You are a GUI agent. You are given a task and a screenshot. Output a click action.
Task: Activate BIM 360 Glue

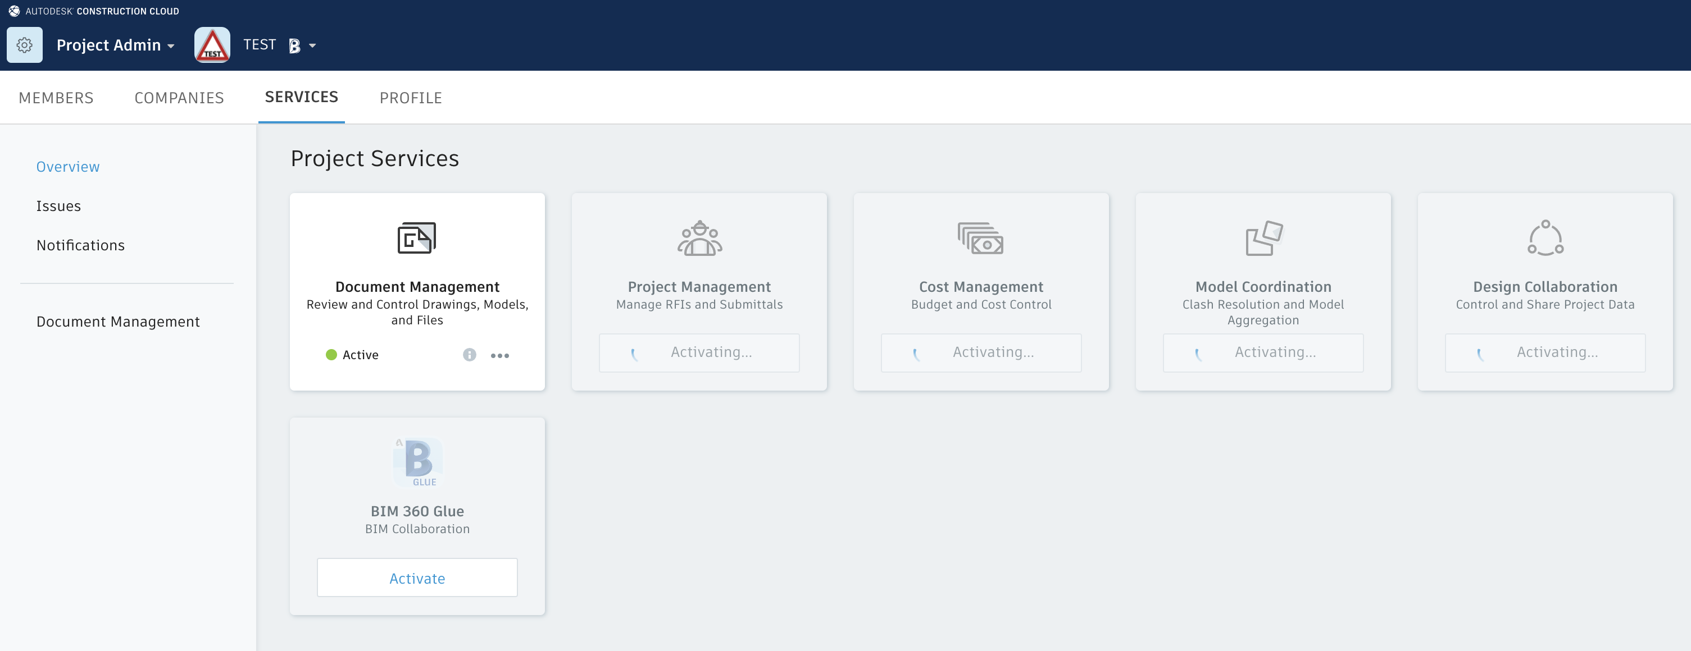click(x=417, y=577)
